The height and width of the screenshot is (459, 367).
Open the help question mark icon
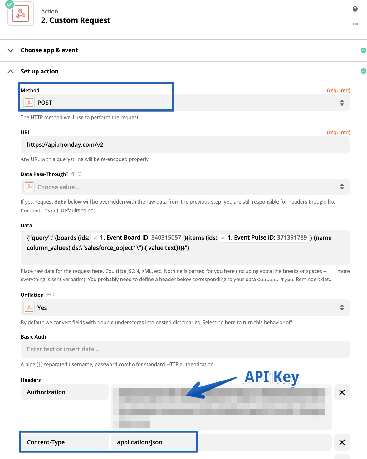tap(355, 9)
